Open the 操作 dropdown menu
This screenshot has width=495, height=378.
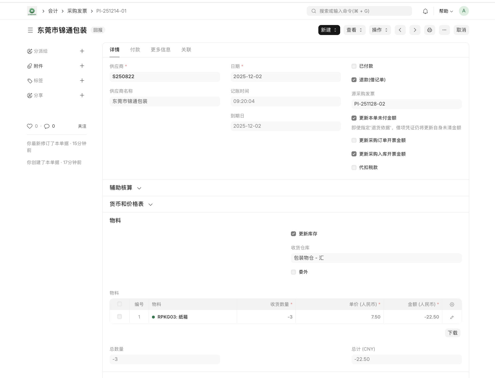click(380, 30)
